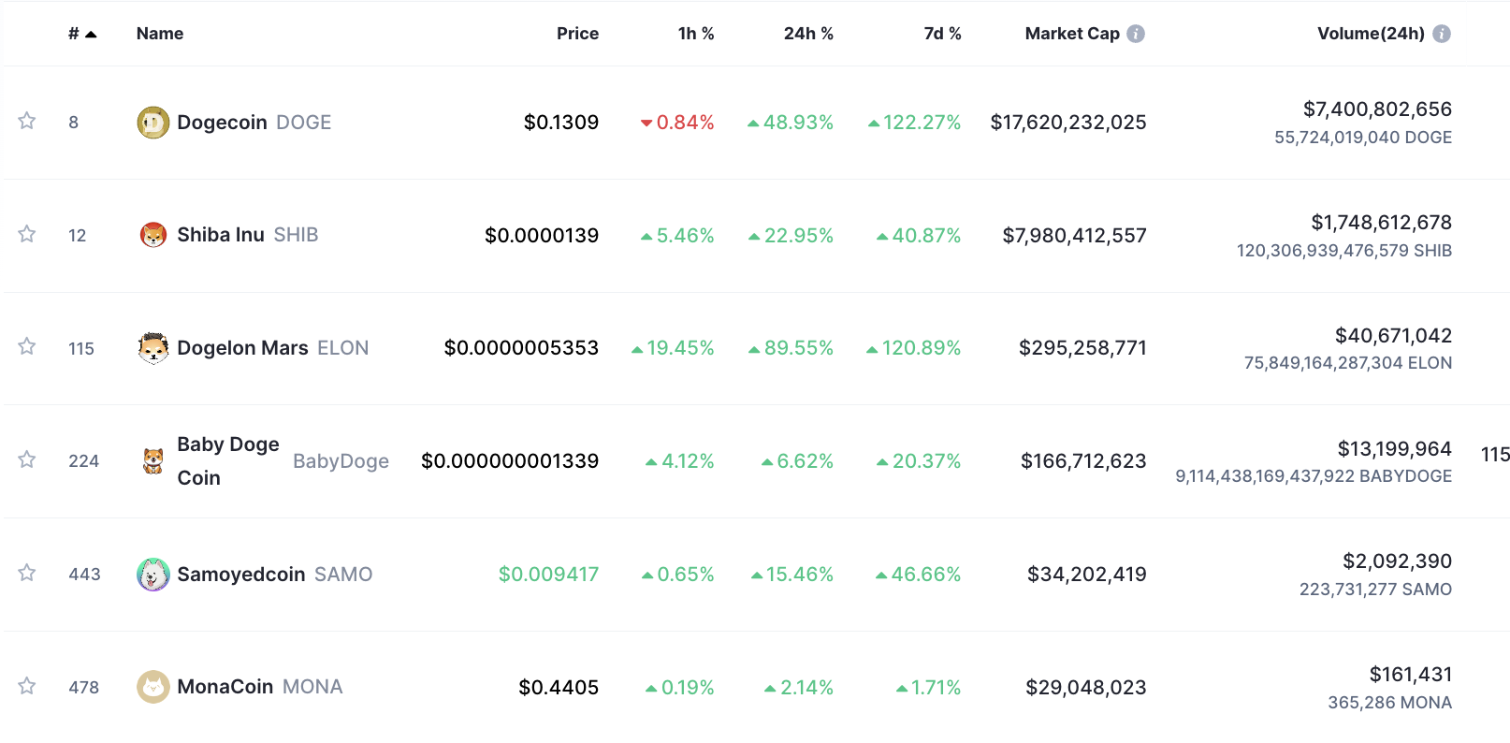Viewport: 1510px width, 743px height.
Task: Click the Samoyedcoin coin logo
Action: click(153, 575)
